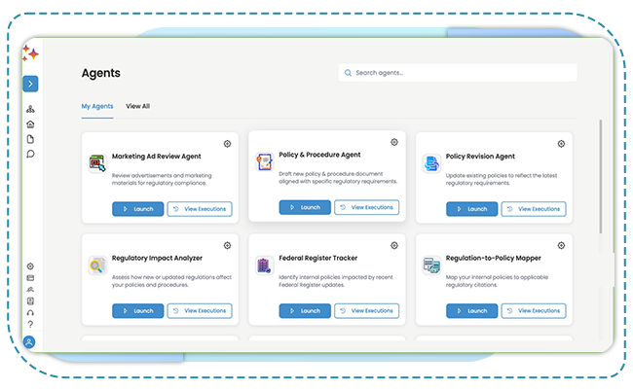Open settings gear on Regulation-to-Policy Mapper
633x389 pixels.
561,245
